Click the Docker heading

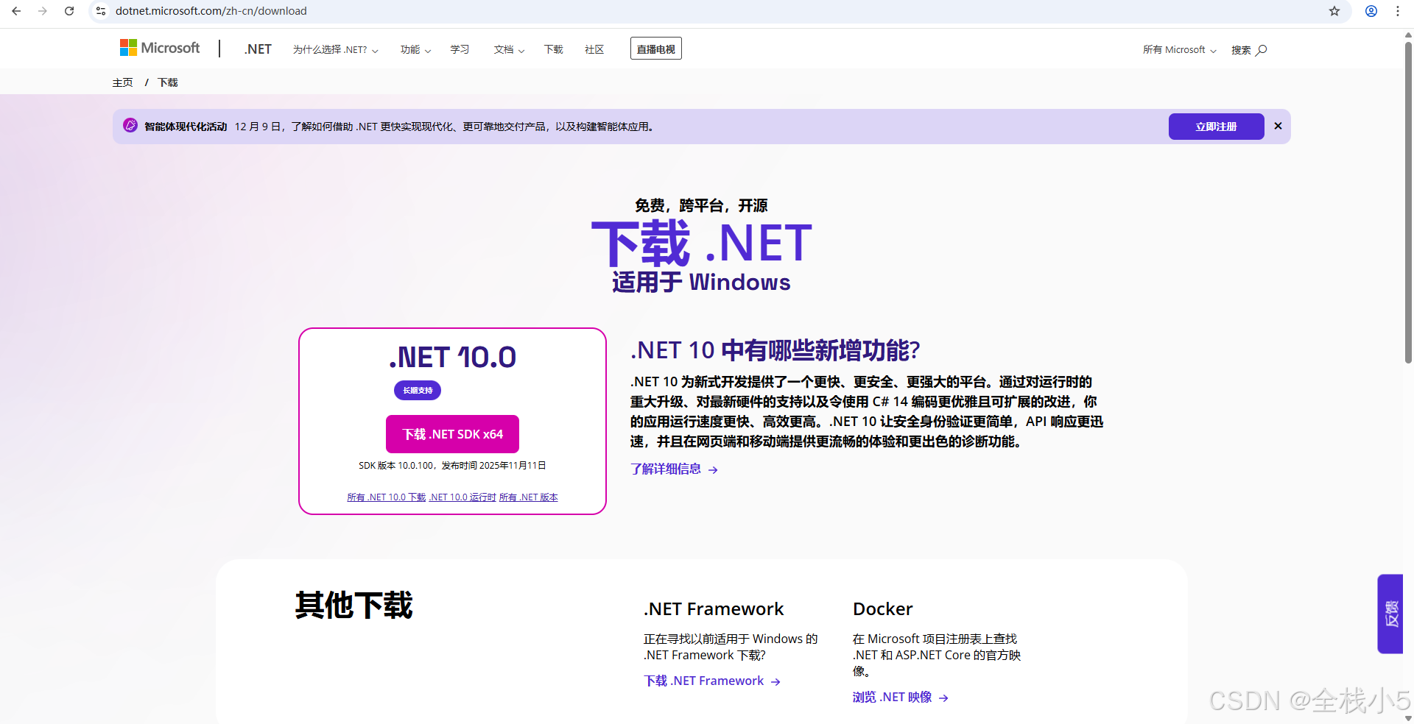tap(882, 608)
